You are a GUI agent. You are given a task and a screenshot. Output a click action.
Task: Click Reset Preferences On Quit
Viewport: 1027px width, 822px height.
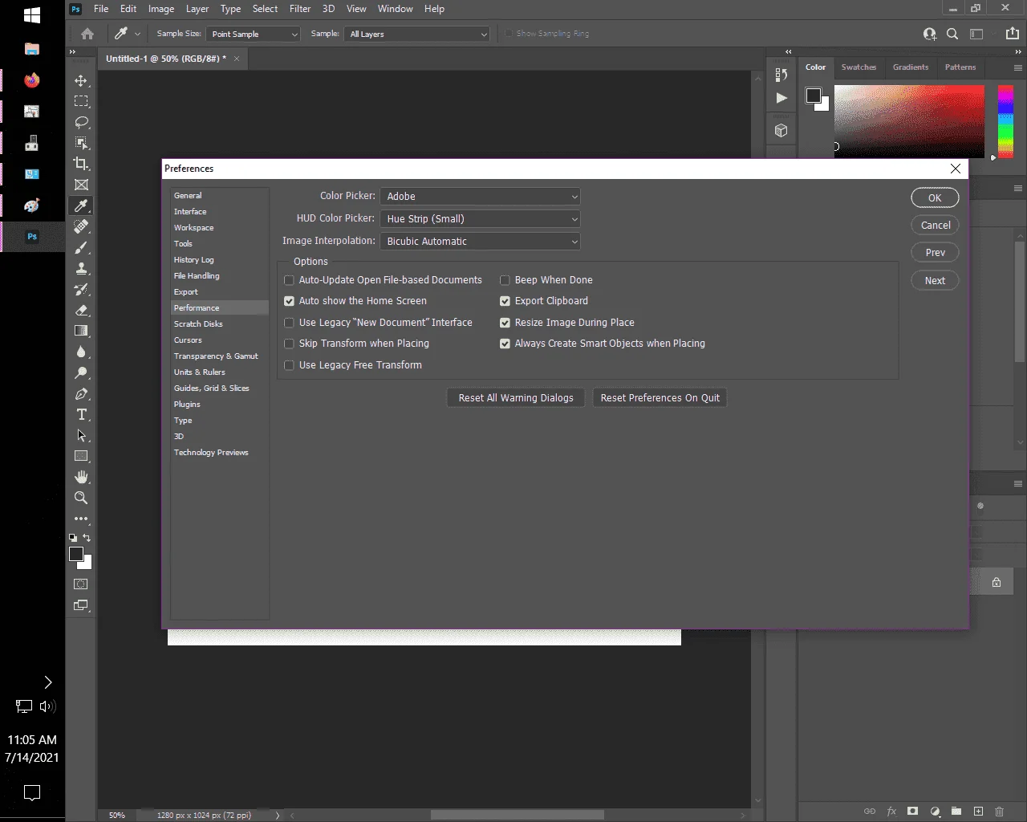[660, 398]
